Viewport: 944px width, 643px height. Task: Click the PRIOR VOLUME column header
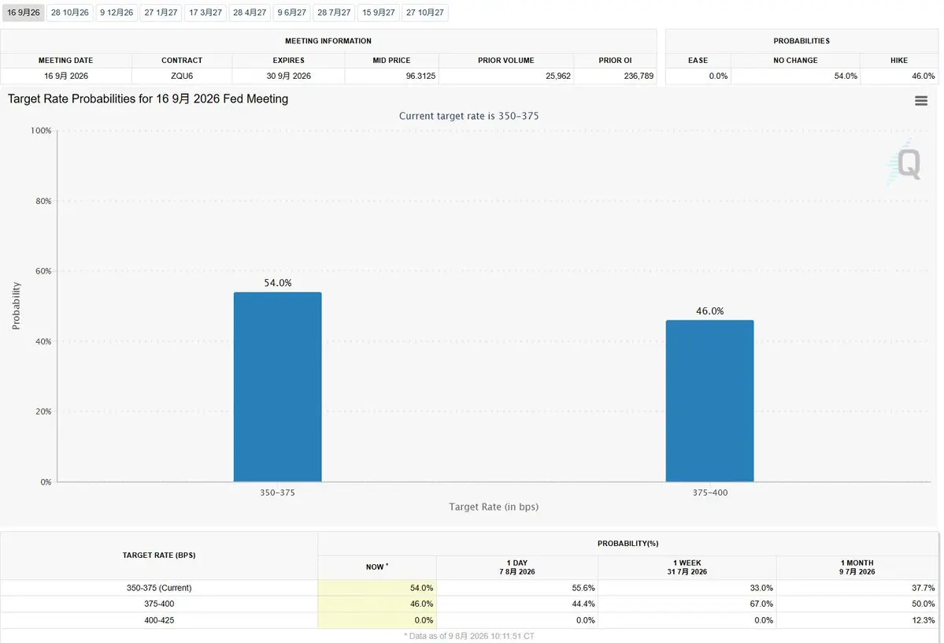pyautogui.click(x=505, y=60)
